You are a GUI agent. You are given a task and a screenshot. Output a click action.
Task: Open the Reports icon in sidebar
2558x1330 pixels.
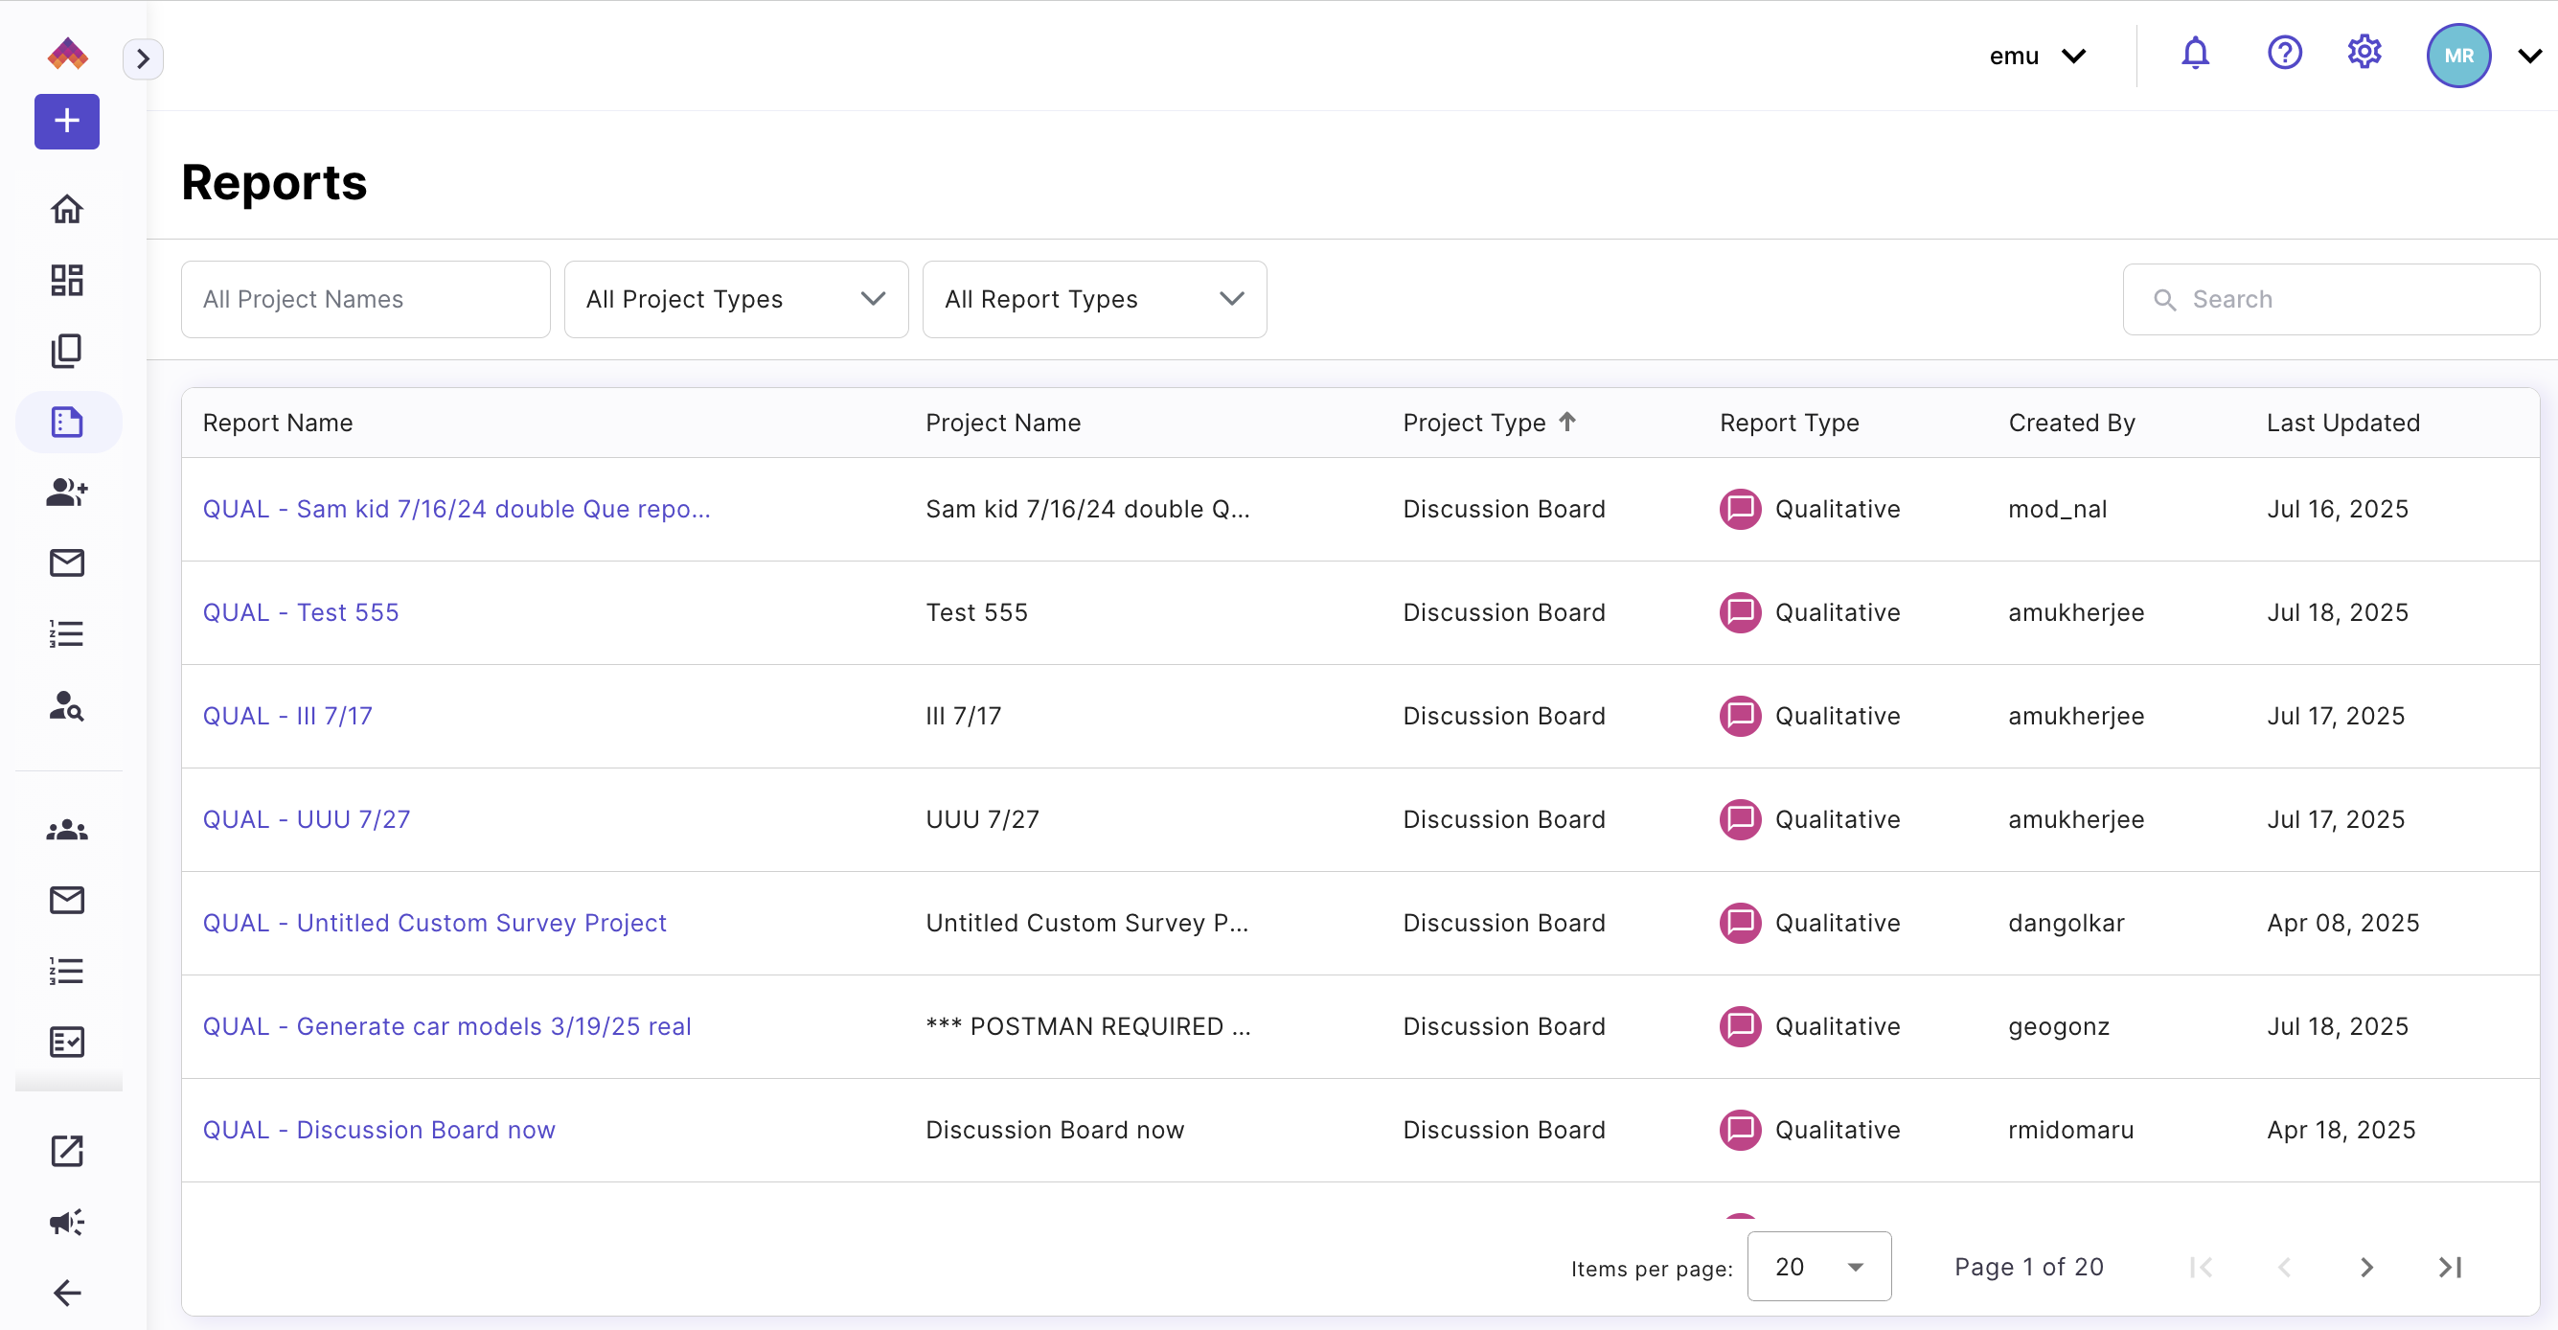(66, 422)
